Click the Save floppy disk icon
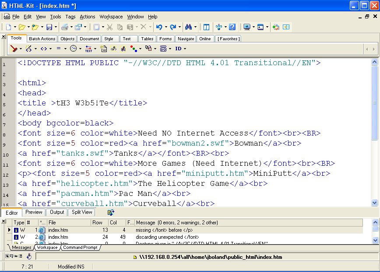The image size is (380, 272). pos(49,27)
